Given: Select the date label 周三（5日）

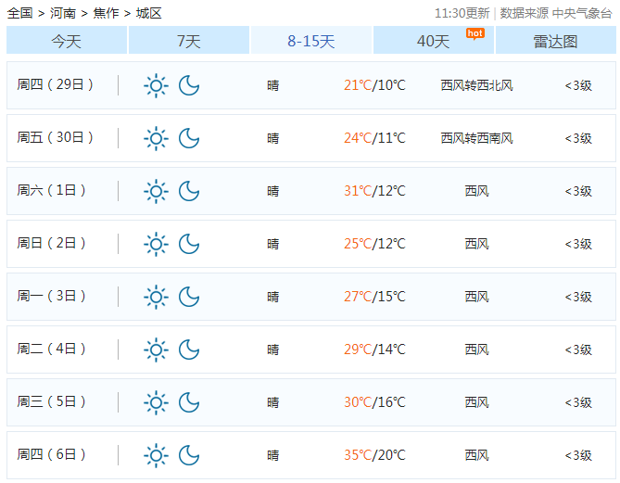Looking at the screenshot, I should [x=51, y=402].
